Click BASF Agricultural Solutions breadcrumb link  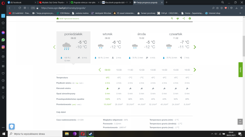tap(69, 19)
